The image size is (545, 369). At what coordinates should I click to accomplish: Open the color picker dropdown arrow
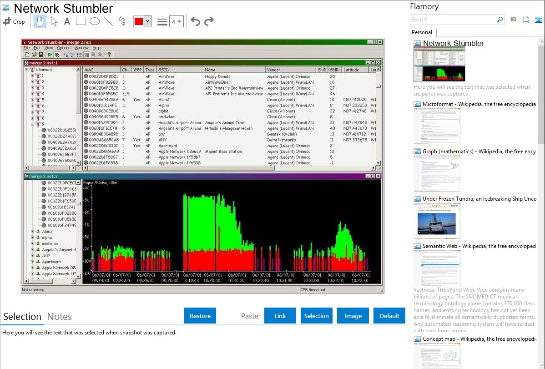(147, 21)
